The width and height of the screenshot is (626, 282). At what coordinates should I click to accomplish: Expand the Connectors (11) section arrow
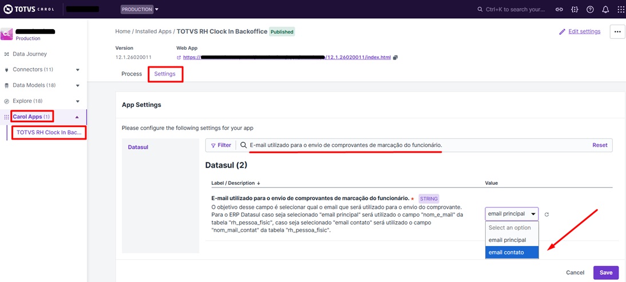coord(78,70)
